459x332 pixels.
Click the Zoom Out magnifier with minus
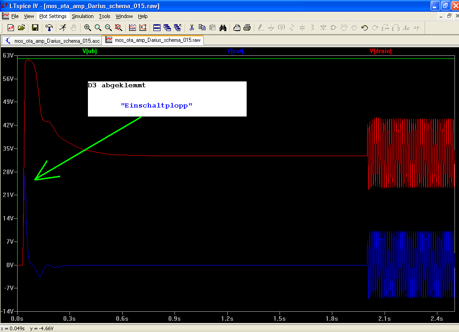pyautogui.click(x=108, y=28)
